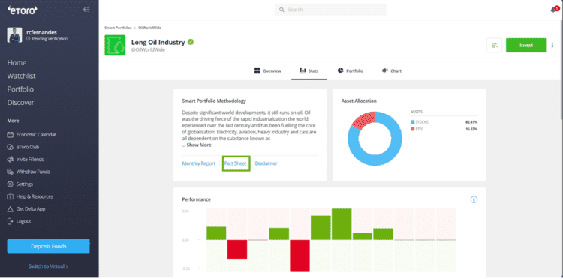This screenshot has width=563, height=279.
Task: Click the 82.41% stocks allocation value
Action: click(x=471, y=122)
